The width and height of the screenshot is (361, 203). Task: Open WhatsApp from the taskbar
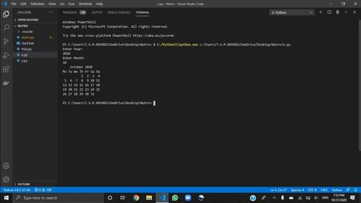tap(175, 198)
